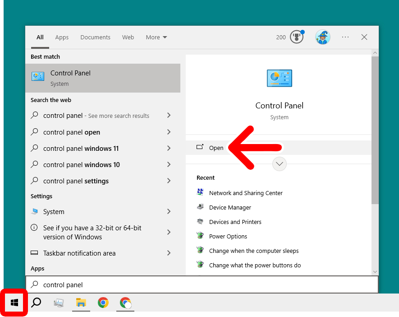The height and width of the screenshot is (317, 399).
Task: Open Network and Sharing Center
Action: (246, 193)
